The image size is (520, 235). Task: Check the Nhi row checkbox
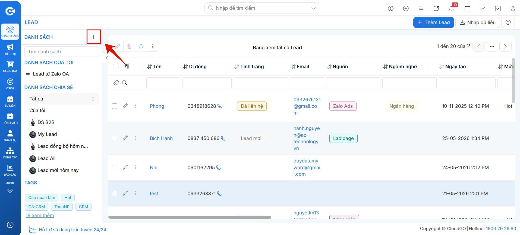[115, 168]
